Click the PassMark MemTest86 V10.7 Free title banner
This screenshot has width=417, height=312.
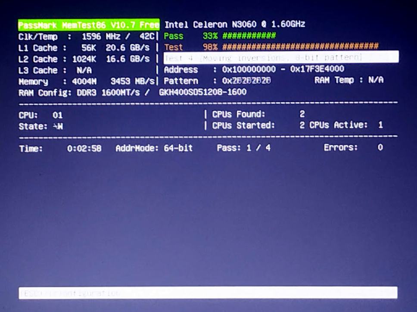(x=89, y=25)
